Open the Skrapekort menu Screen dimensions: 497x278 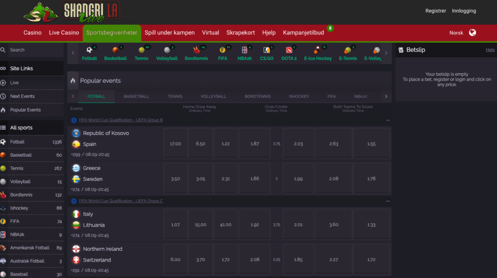(x=241, y=33)
